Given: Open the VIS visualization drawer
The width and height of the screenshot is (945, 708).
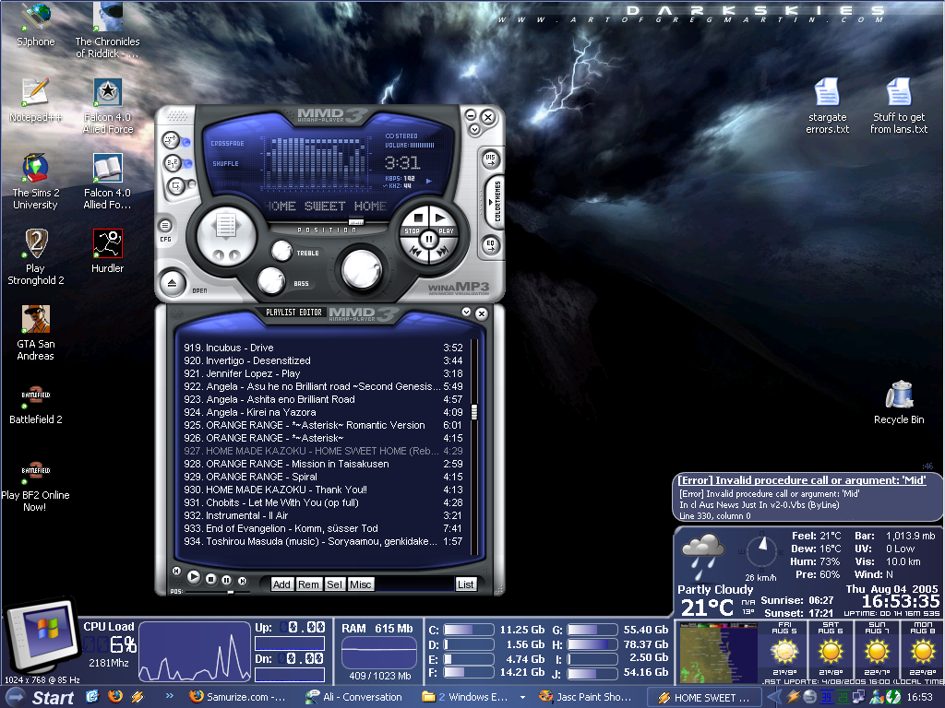Looking at the screenshot, I should (491, 159).
